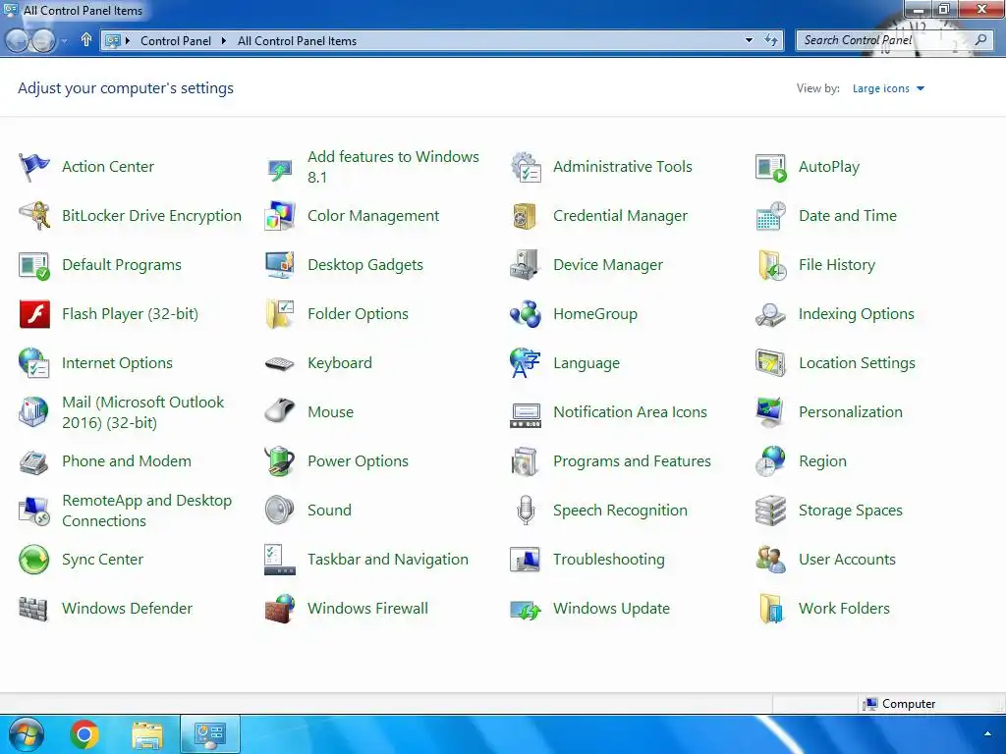The height and width of the screenshot is (754, 1006).
Task: Open the Language link
Action: click(587, 363)
